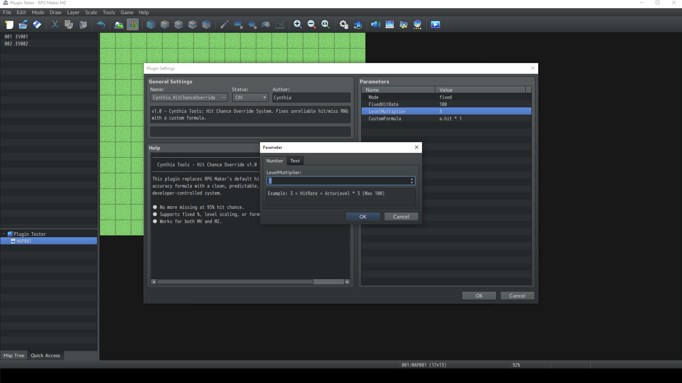This screenshot has height=383, width=682.
Task: Open the Character Generator icon
Action: tap(417, 24)
